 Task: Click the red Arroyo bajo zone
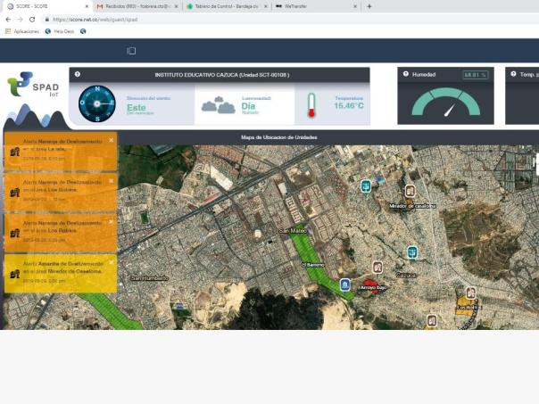(x=369, y=287)
